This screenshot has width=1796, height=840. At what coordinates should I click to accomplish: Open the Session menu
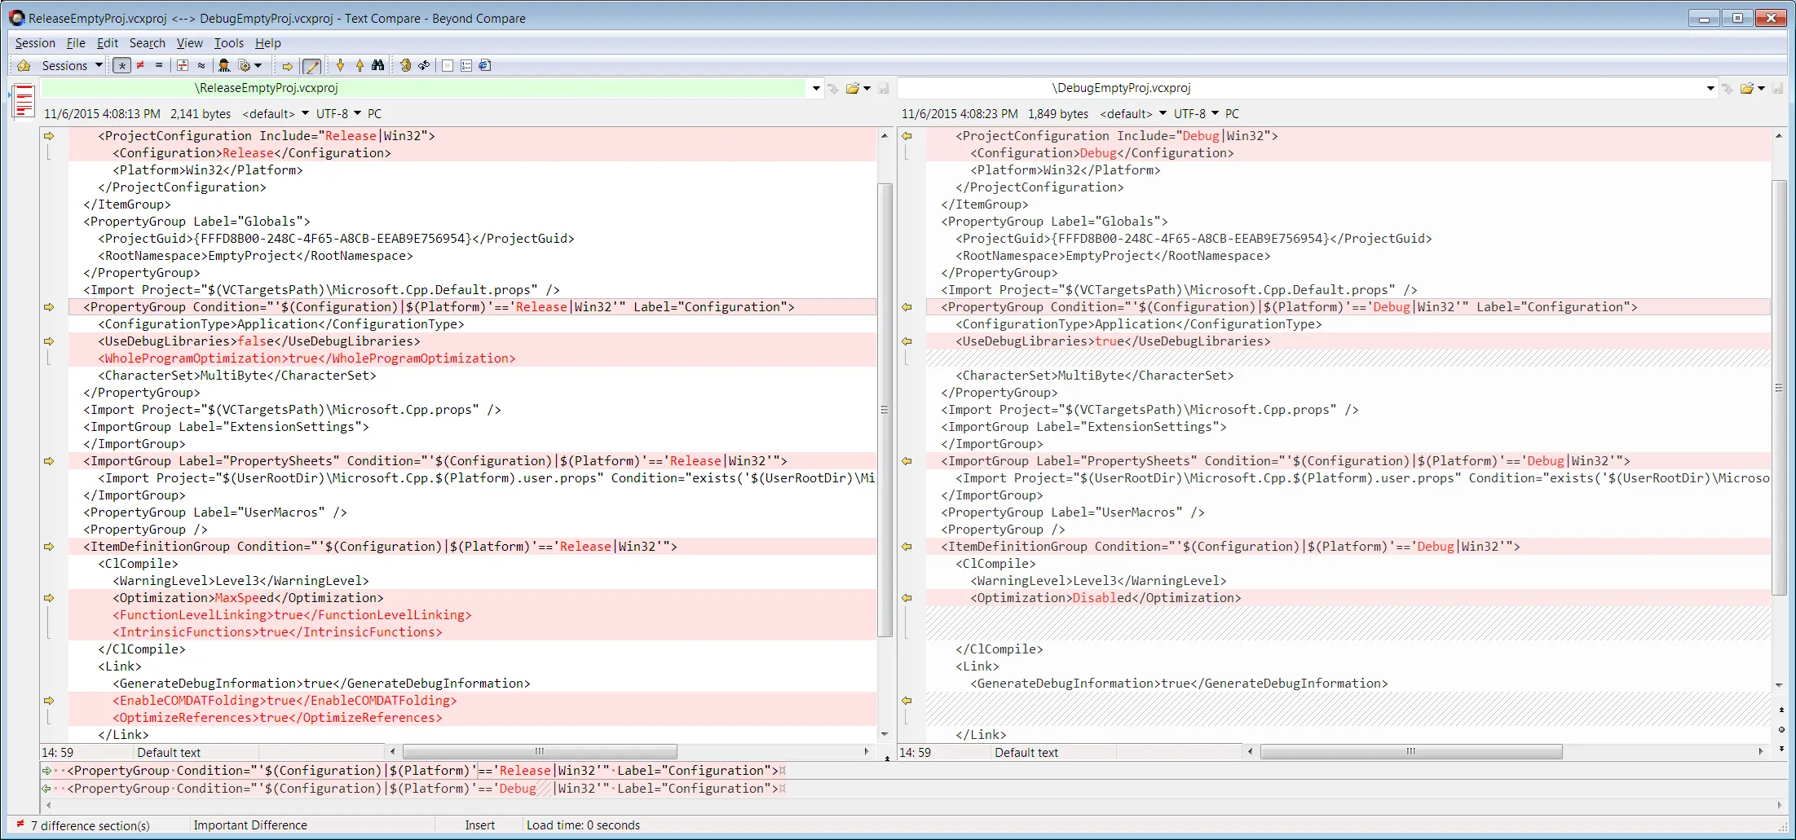[x=35, y=43]
